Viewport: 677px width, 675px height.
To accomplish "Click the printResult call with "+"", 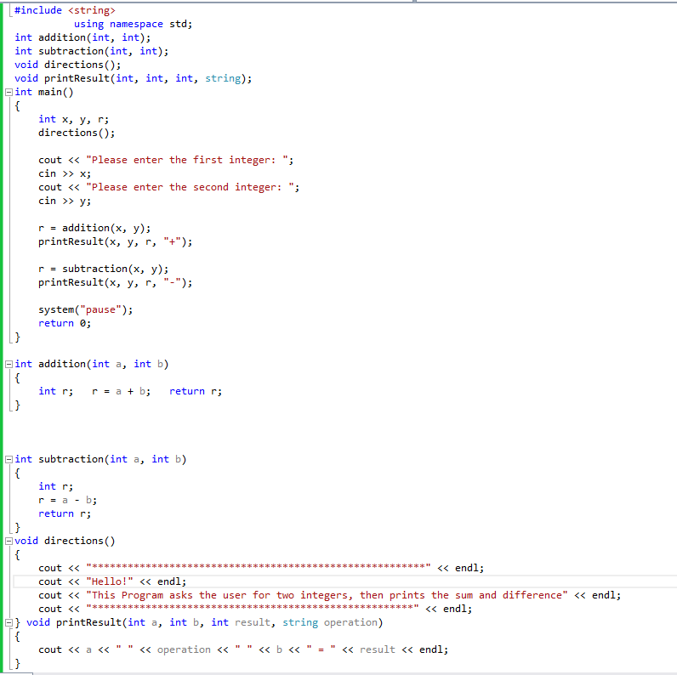I will click(116, 241).
